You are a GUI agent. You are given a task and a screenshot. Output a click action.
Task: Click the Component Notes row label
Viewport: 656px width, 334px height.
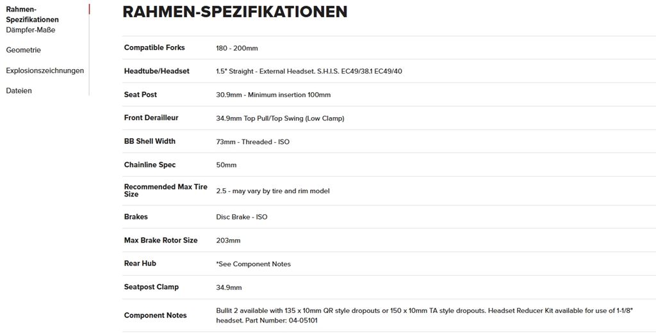point(156,315)
